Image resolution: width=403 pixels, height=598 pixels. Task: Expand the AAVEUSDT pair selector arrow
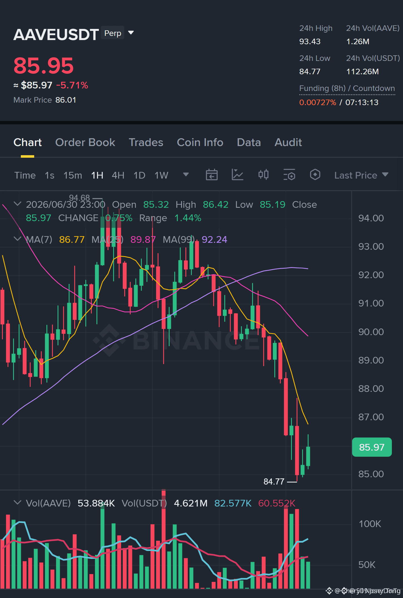[131, 33]
